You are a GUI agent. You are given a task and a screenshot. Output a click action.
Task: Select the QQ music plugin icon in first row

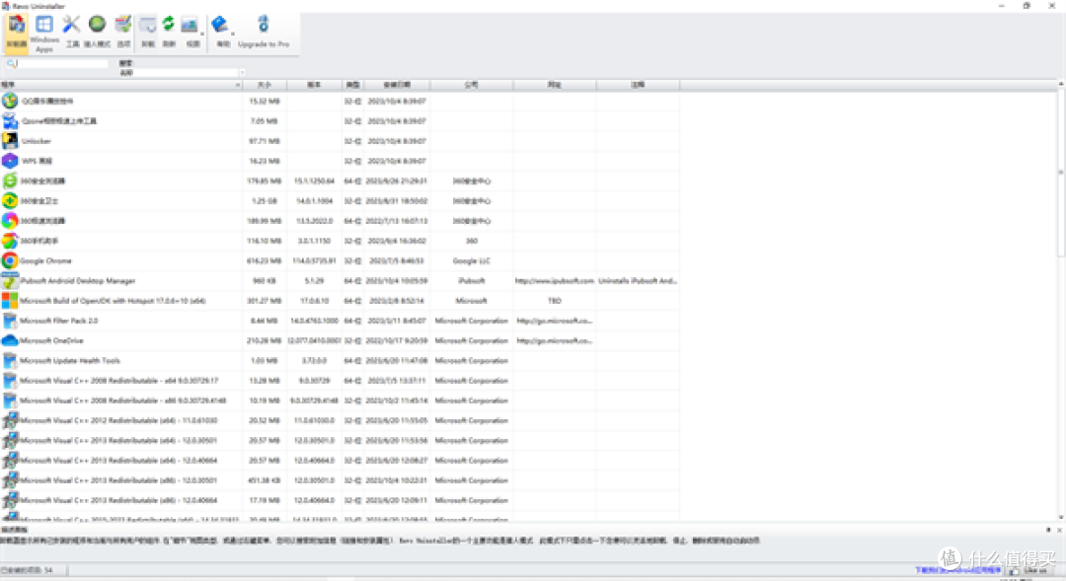tap(10, 101)
